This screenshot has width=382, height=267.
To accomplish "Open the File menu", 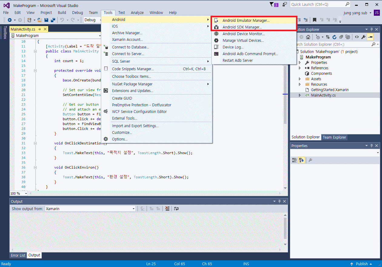I will (6, 13).
